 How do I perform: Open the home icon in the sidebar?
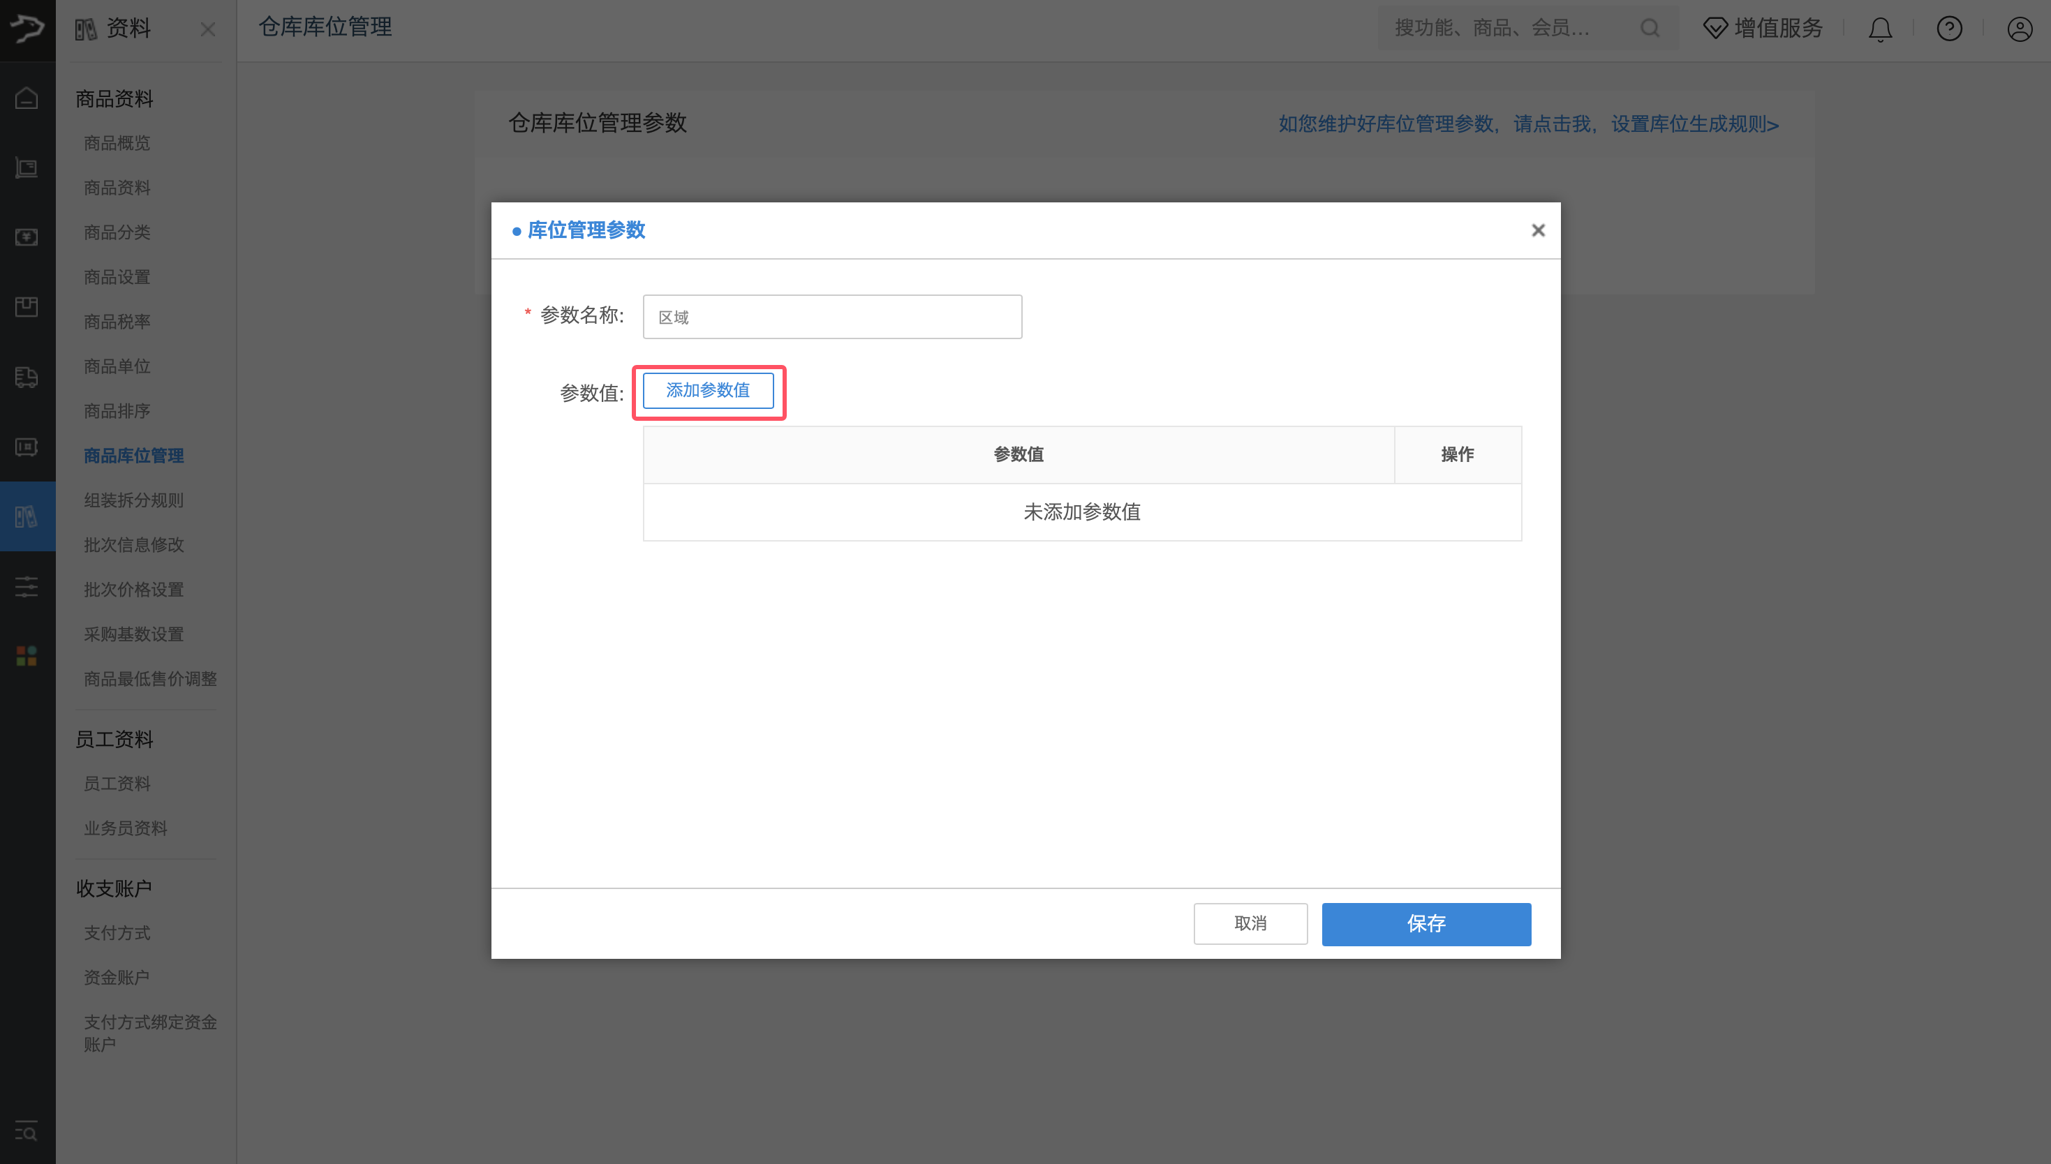point(27,98)
